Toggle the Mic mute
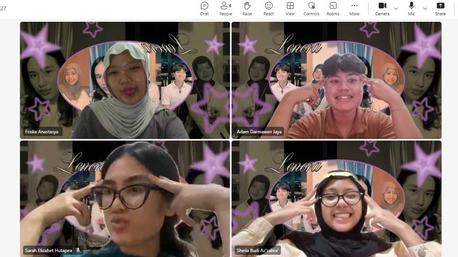Image resolution: width=458 pixels, height=257 pixels. [x=411, y=9]
